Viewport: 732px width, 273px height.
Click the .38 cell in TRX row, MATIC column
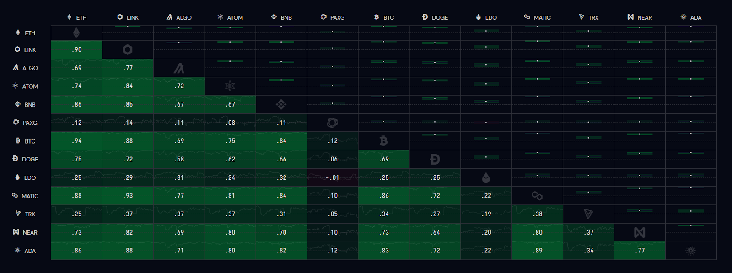537,214
